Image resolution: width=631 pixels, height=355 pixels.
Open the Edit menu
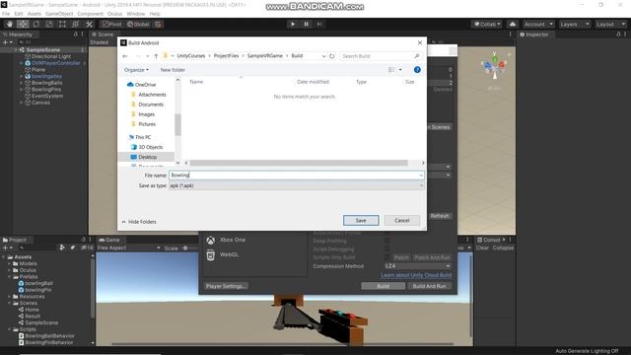pyautogui.click(x=19, y=14)
